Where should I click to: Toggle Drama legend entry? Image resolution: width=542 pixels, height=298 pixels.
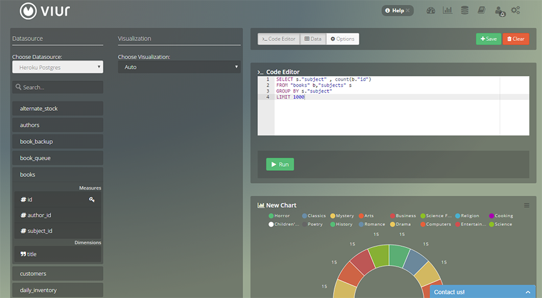pyautogui.click(x=400, y=225)
